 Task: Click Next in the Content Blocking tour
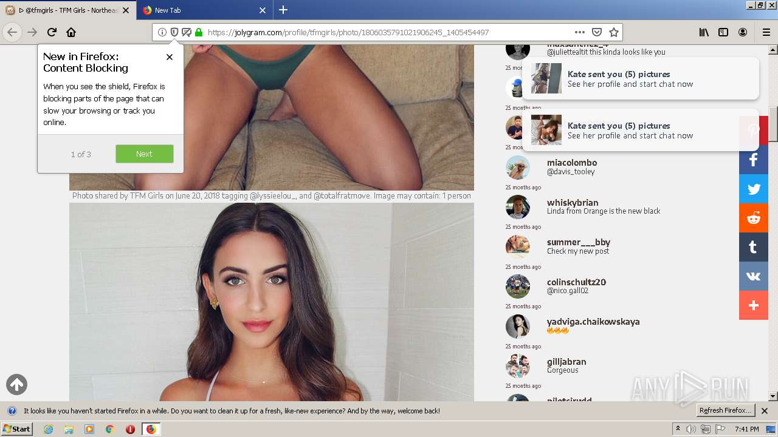click(x=145, y=154)
